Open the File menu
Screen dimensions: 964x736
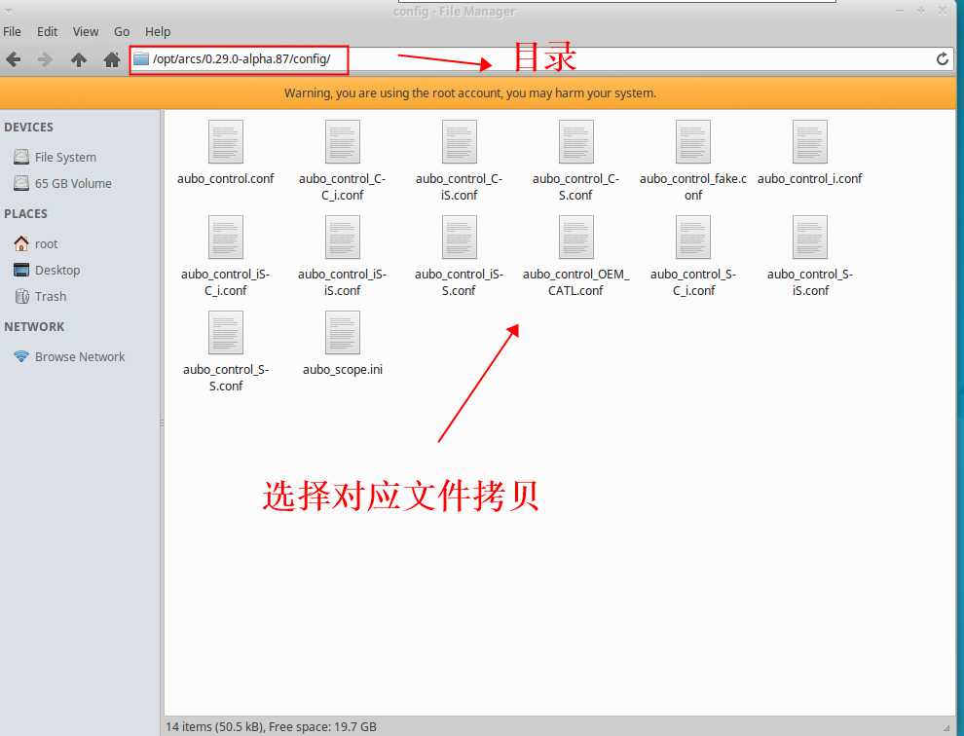[x=12, y=31]
